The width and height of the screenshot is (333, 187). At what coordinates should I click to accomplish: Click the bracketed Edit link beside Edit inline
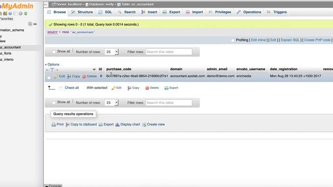[273, 40]
